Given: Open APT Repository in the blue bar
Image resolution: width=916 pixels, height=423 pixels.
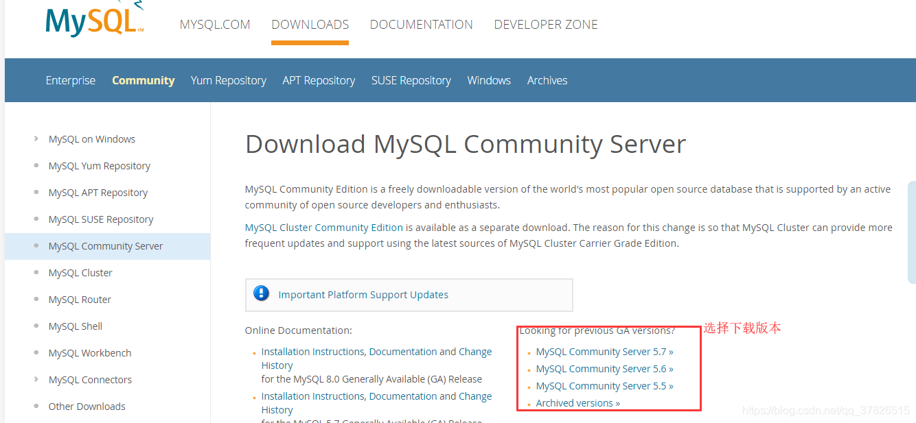Looking at the screenshot, I should point(319,80).
